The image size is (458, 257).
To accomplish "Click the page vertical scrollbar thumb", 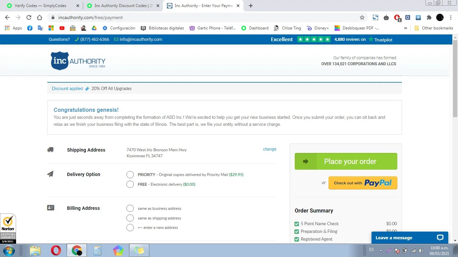I will click(x=455, y=79).
